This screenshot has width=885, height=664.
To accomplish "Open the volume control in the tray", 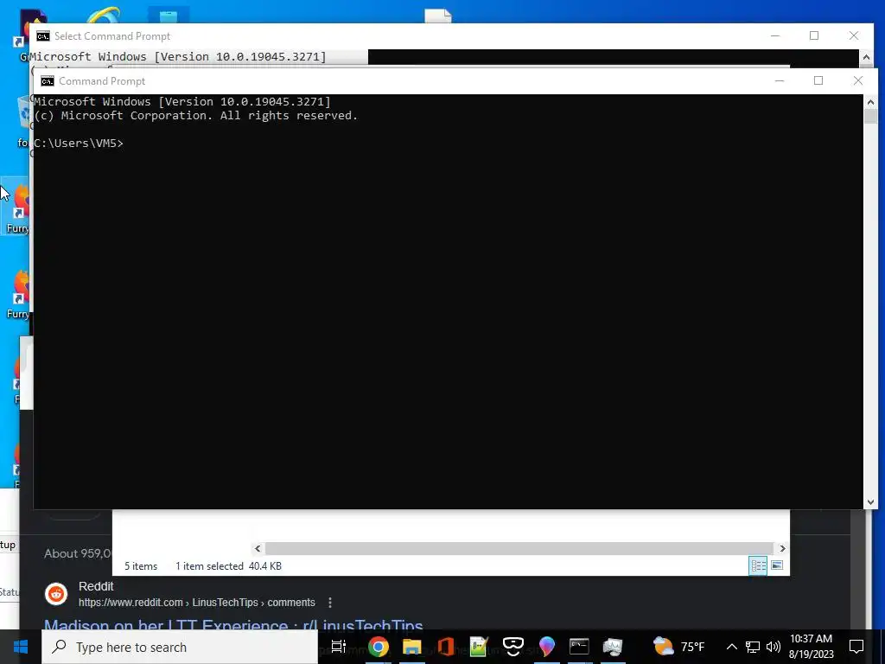I will click(x=774, y=647).
